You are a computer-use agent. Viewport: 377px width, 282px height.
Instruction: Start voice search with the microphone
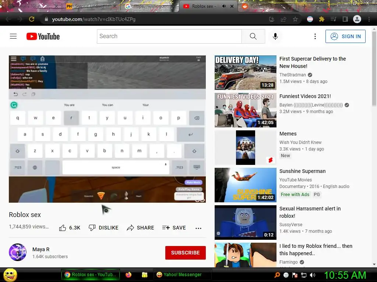[x=275, y=36]
